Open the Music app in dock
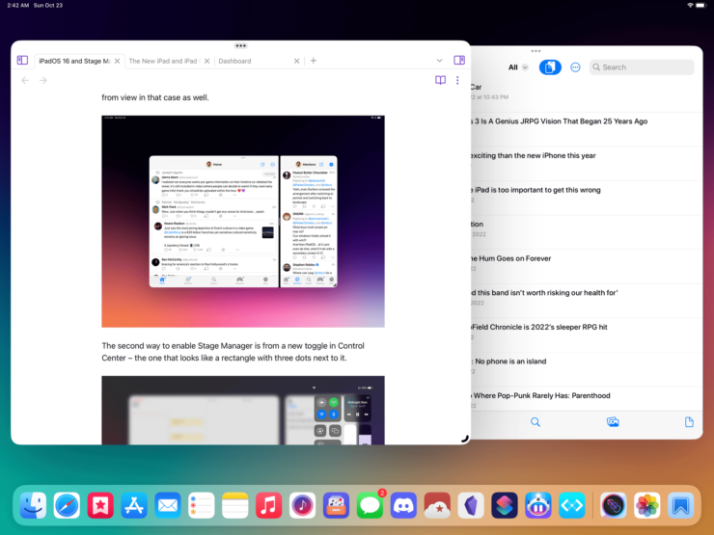Viewport: 714px width, 535px height. (x=269, y=504)
